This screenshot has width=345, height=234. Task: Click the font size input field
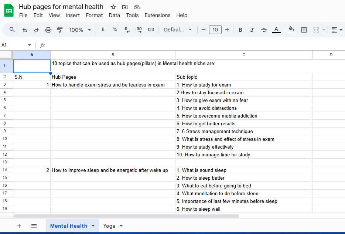(x=215, y=30)
